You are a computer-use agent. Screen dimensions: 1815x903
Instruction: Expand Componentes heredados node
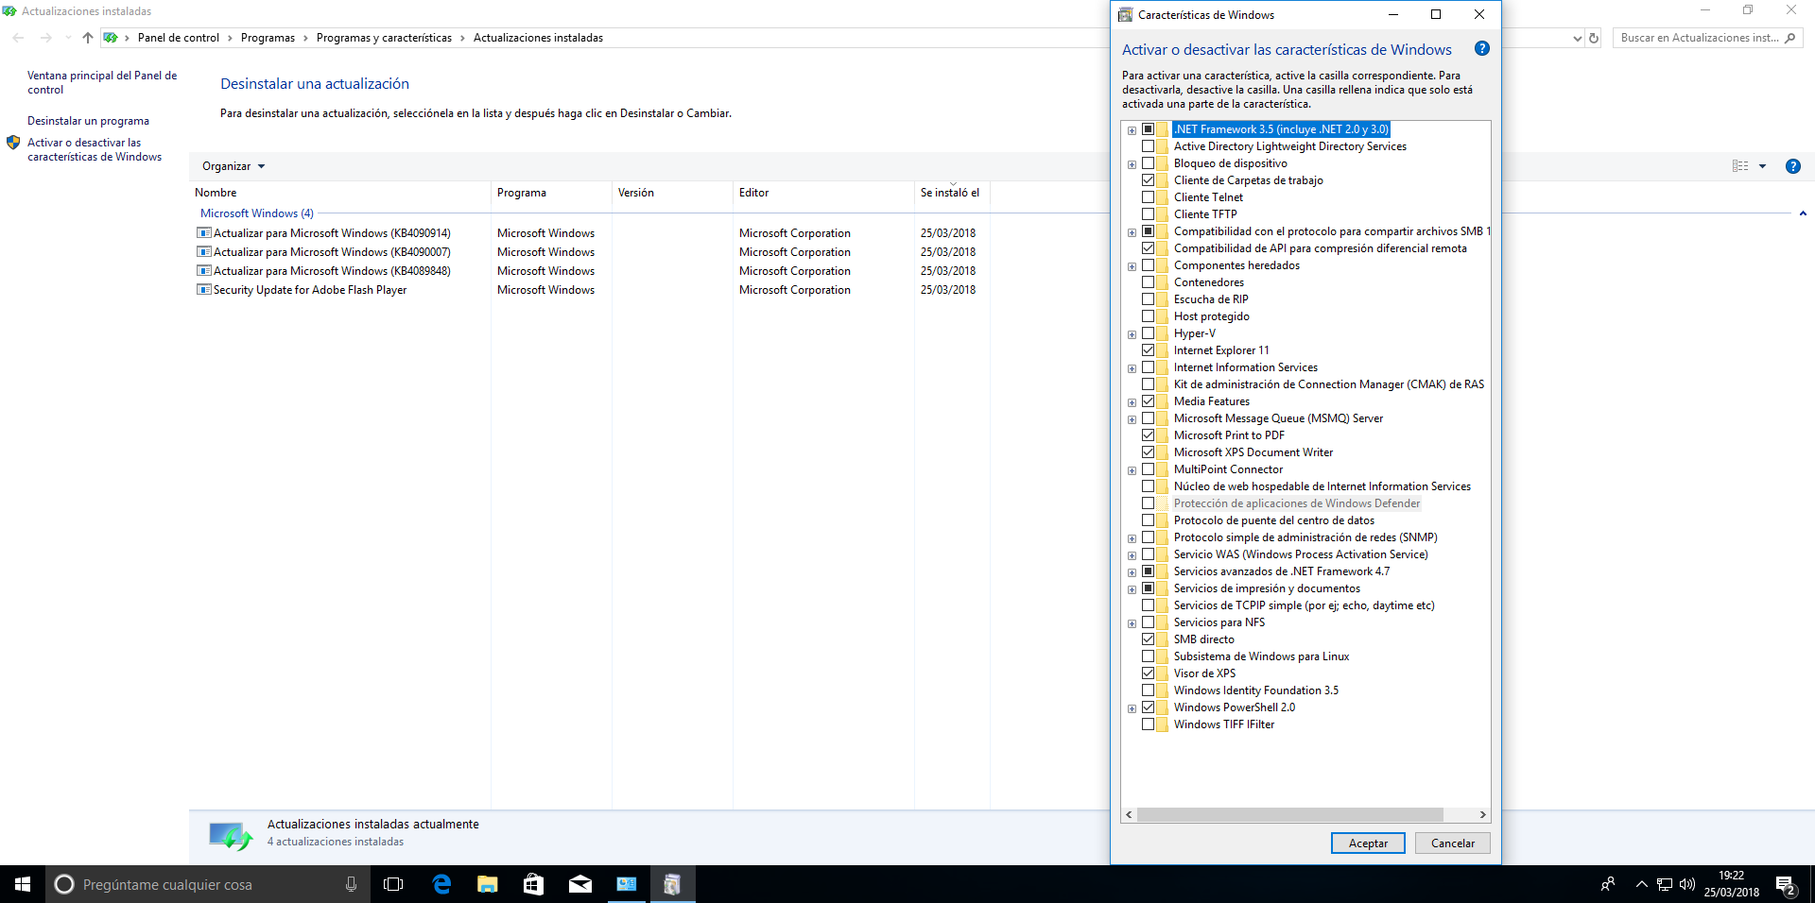1132,266
